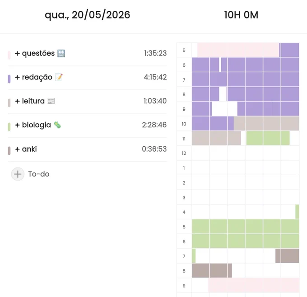Image resolution: width=307 pixels, height=297 pixels.
Task: Select the pink color tag of questões
Action: 9,55
